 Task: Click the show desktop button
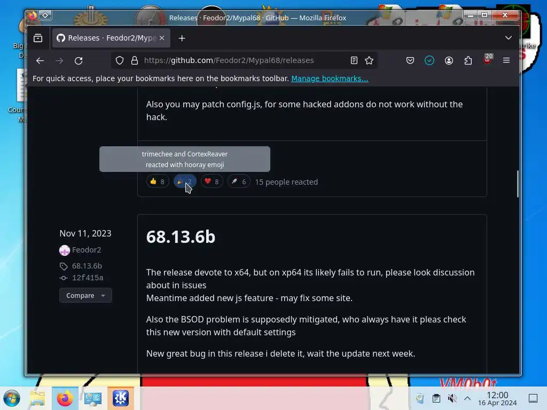point(533,398)
